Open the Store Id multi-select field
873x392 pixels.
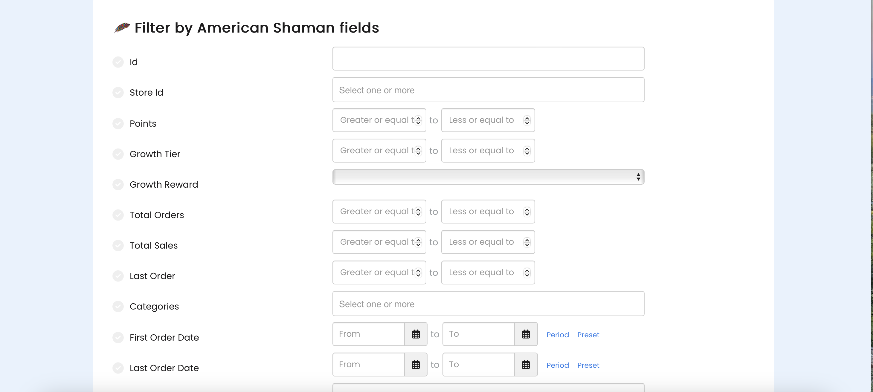click(488, 90)
